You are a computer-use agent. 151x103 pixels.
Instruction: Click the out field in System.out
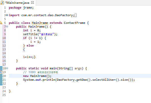click(38, 80)
